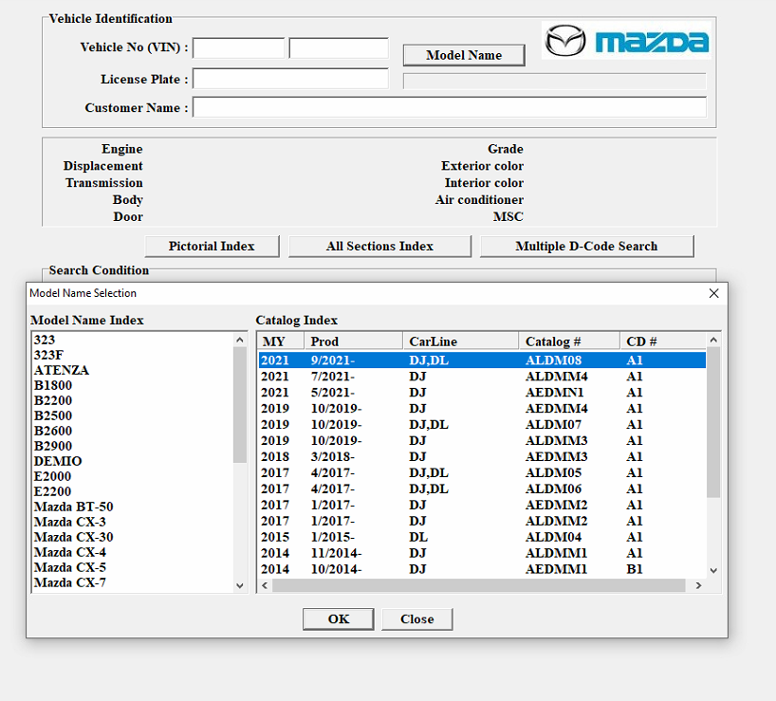This screenshot has height=701, width=776.
Task: Launch Multiple D-Code Search
Action: (586, 246)
